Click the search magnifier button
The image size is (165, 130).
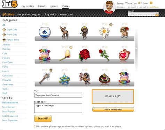click(157, 14)
